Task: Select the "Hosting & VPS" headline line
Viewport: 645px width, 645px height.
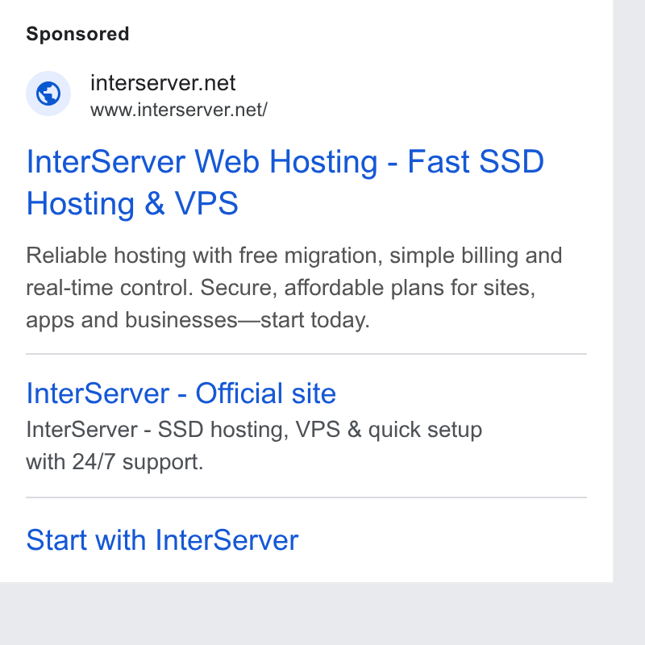Action: [132, 203]
